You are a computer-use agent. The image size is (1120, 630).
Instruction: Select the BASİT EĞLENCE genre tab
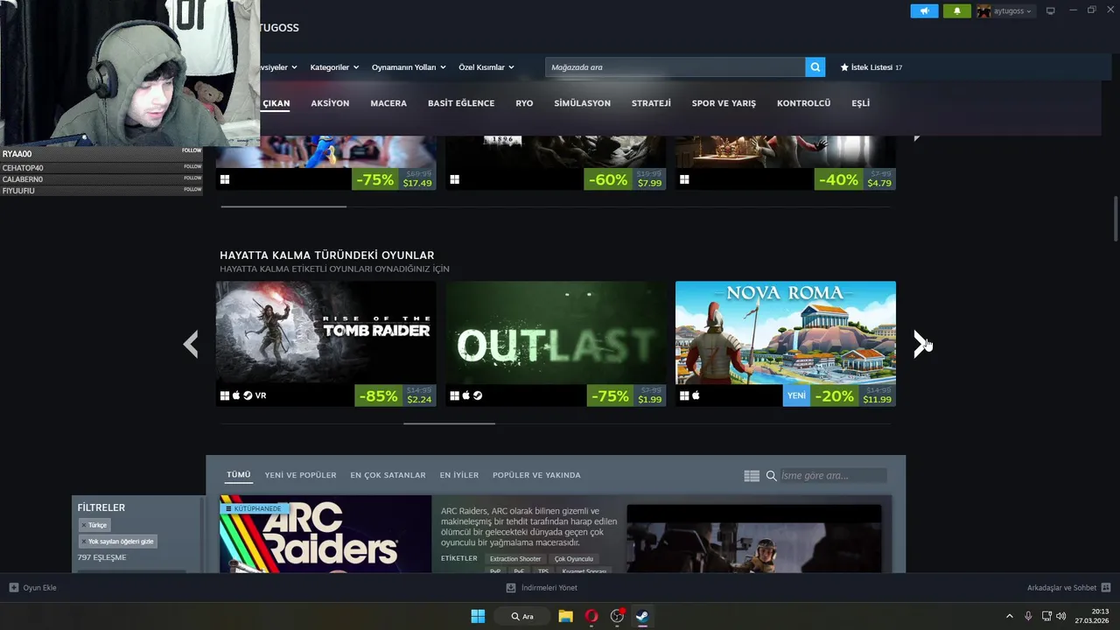pos(461,103)
